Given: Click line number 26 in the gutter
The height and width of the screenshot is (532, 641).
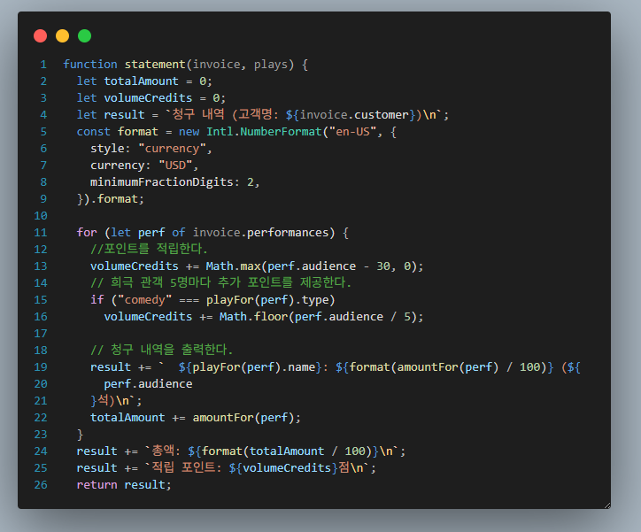Looking at the screenshot, I should click(41, 484).
